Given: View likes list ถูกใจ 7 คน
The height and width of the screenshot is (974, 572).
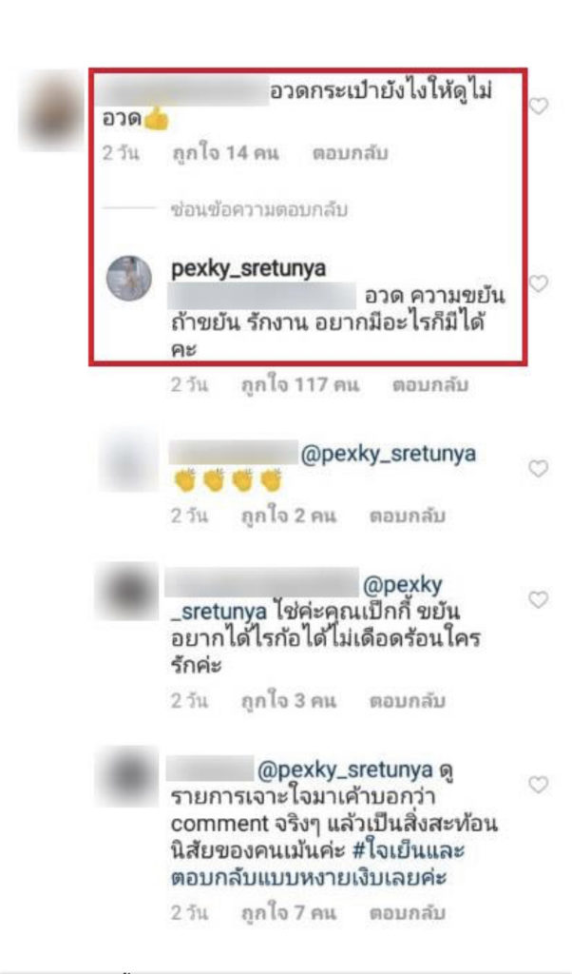Looking at the screenshot, I should 289,912.
